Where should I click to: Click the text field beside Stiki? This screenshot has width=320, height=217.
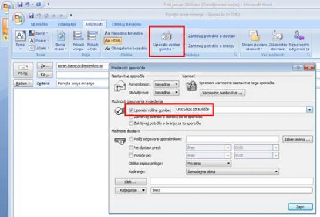231,181
